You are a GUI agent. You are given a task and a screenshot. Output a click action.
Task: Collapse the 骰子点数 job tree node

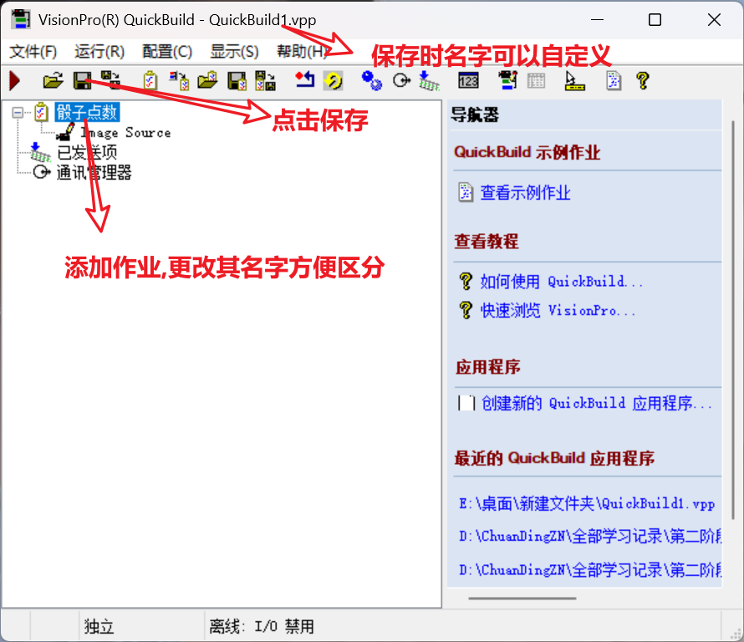point(18,113)
